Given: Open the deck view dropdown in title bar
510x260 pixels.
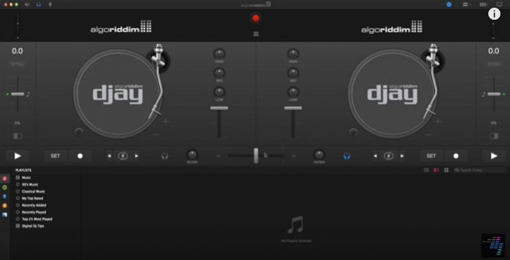Looking at the screenshot, I should (x=484, y=4).
